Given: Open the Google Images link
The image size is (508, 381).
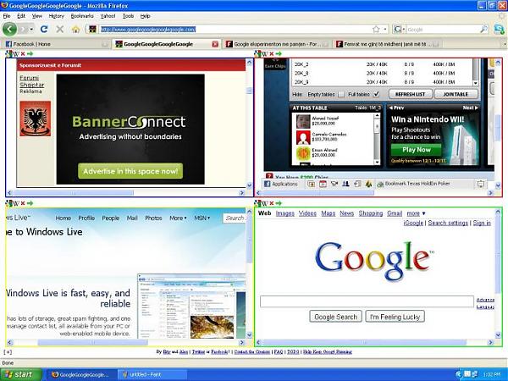Looking at the screenshot, I should coord(285,213).
